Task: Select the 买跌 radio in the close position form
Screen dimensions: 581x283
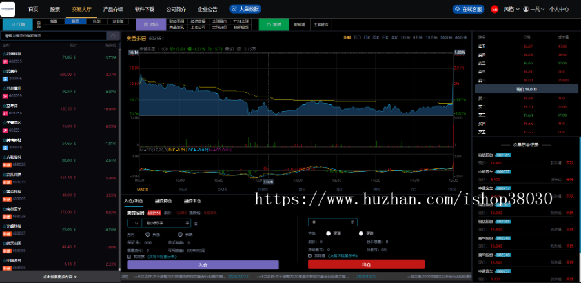Action: 361,233
